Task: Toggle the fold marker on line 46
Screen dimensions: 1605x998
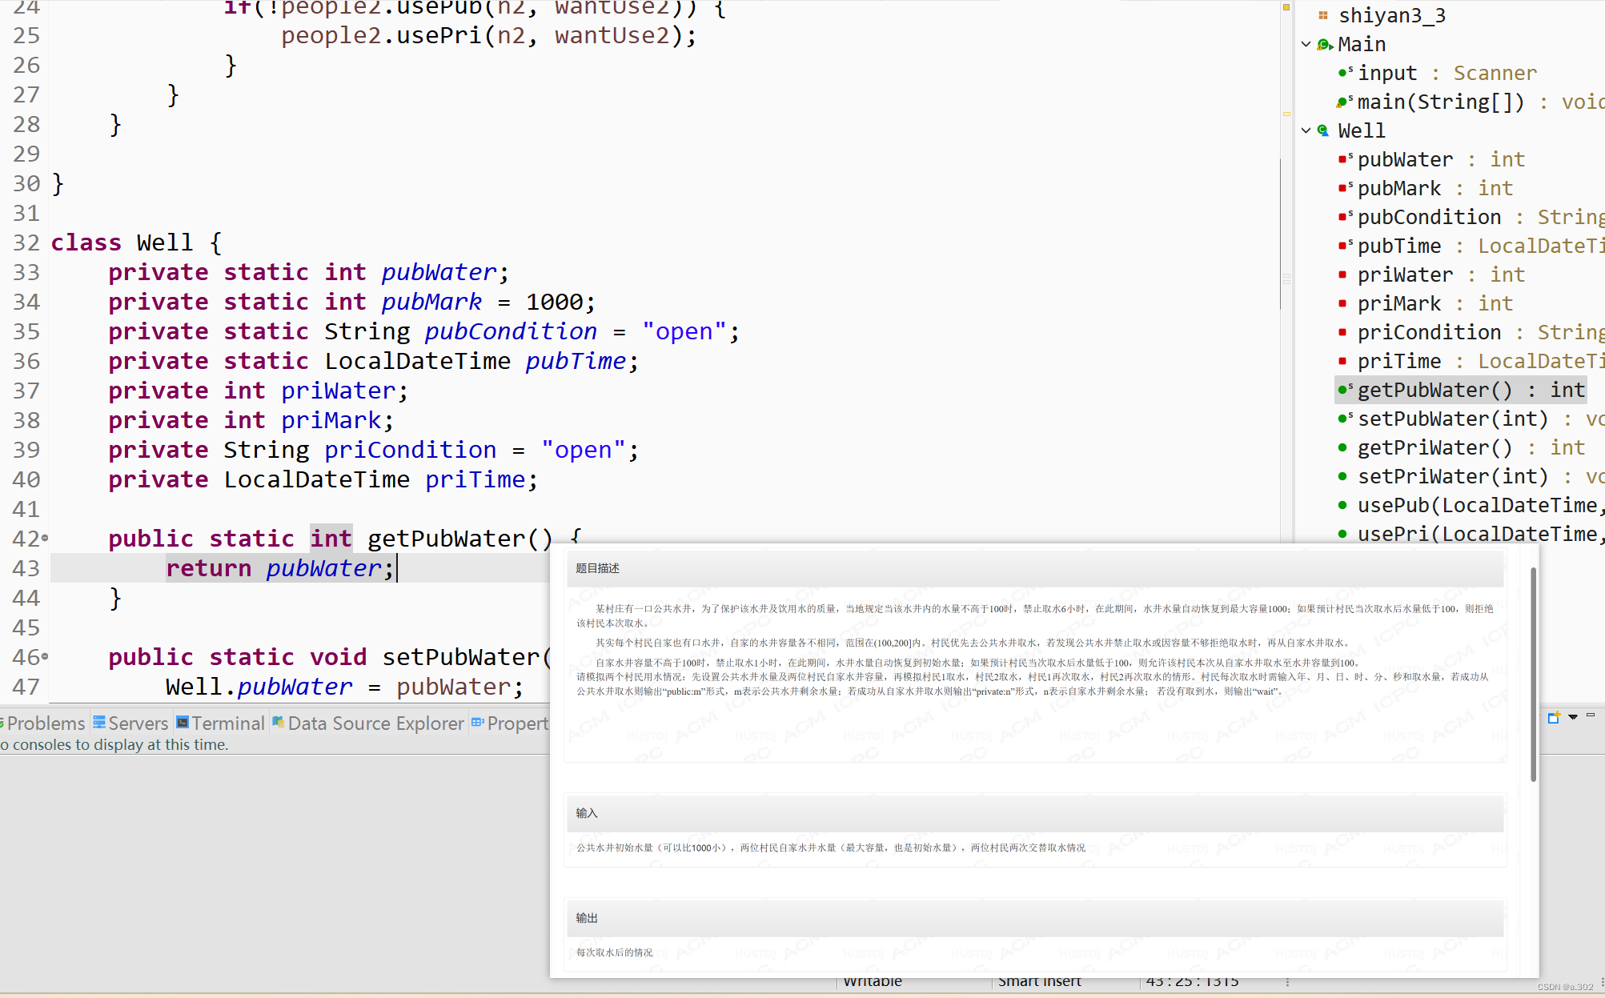Action: (x=45, y=657)
